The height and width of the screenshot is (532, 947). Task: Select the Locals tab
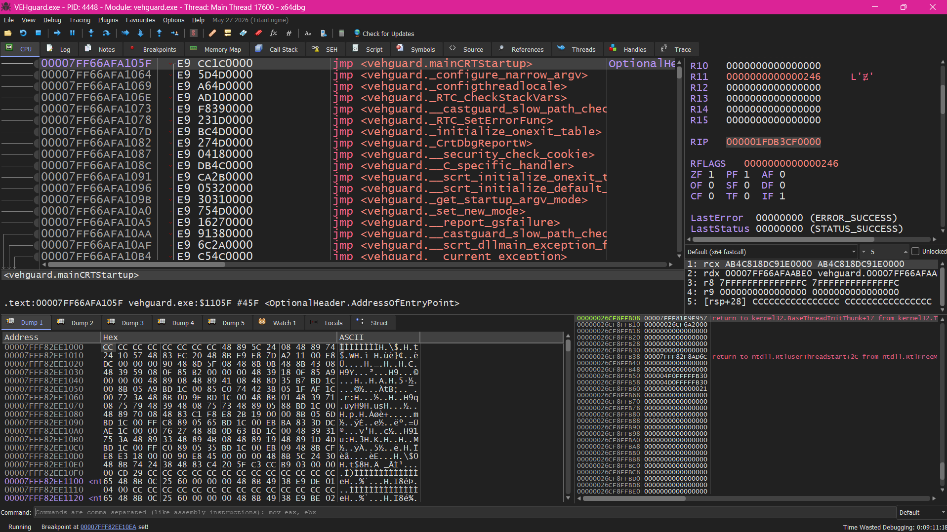click(327, 323)
